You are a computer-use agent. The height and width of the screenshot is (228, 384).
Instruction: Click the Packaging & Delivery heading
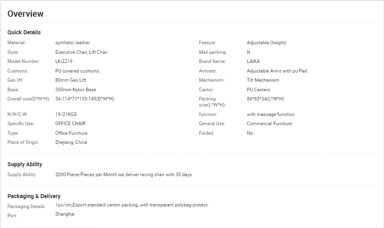coord(34,196)
